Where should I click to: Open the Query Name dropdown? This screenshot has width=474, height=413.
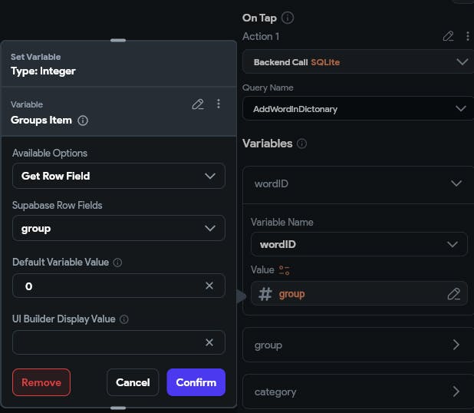[x=357, y=109]
